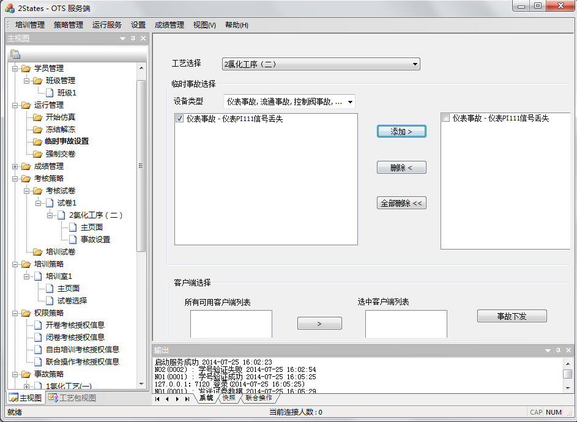Click the > button between client lists
This screenshot has width=577, height=422.
pos(319,324)
